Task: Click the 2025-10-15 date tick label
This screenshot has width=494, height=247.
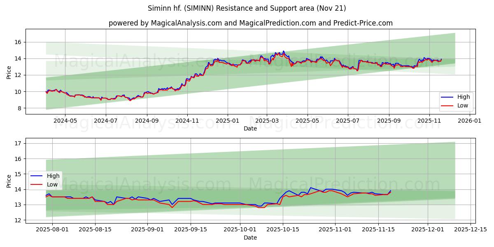Action: pyautogui.click(x=282, y=230)
